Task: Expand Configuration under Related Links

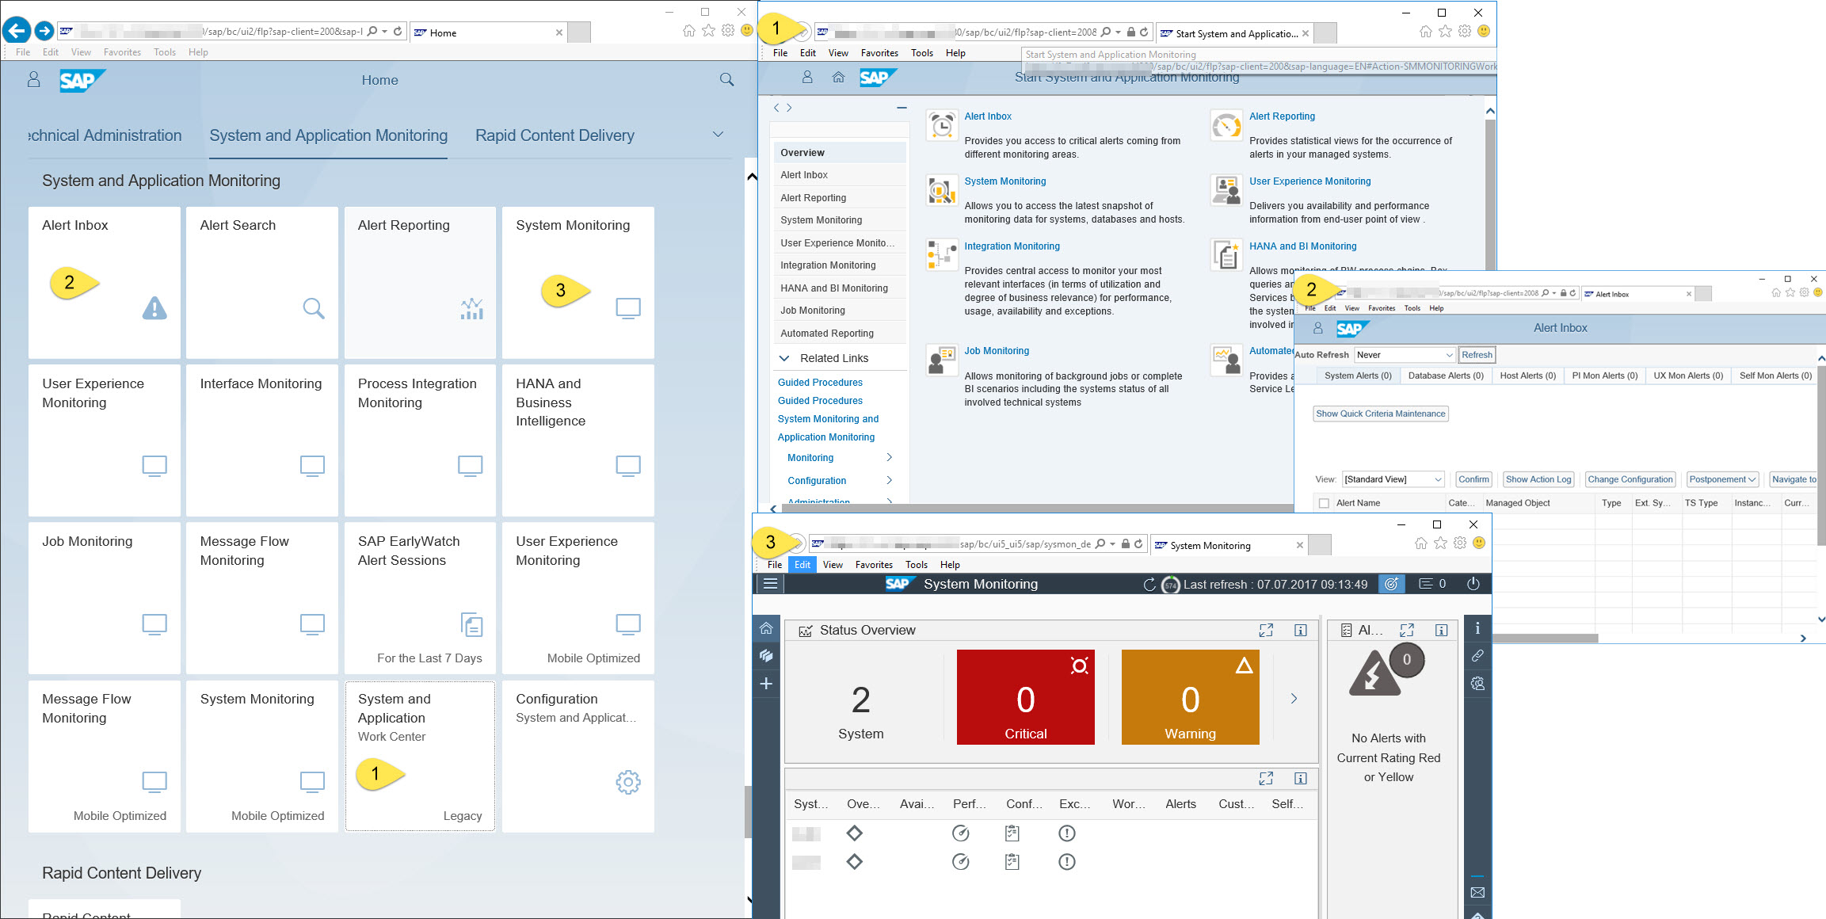Action: pos(889,481)
